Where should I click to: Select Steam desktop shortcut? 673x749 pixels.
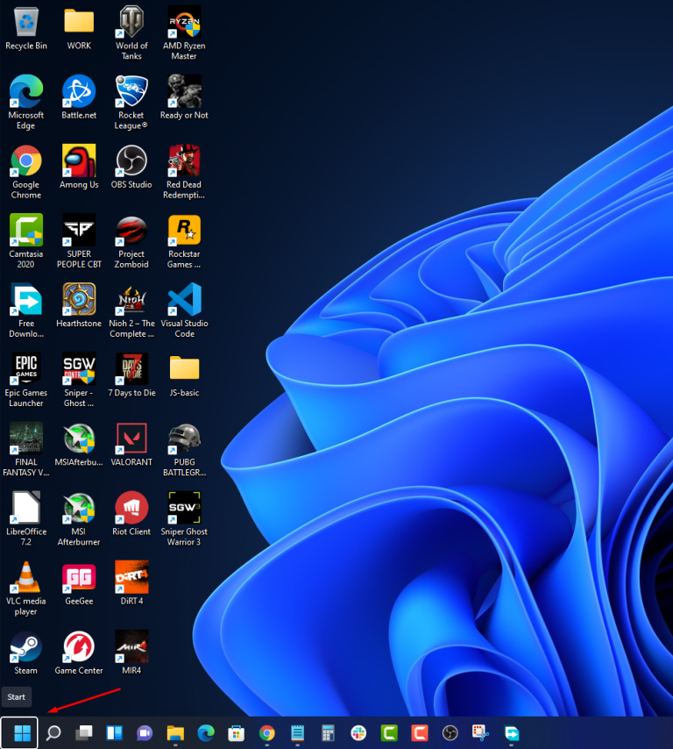click(26, 653)
